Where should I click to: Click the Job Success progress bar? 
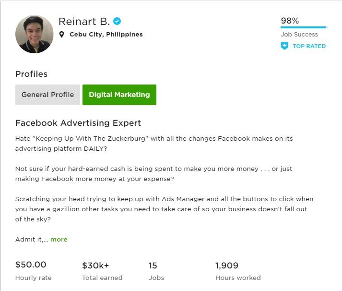click(x=304, y=27)
